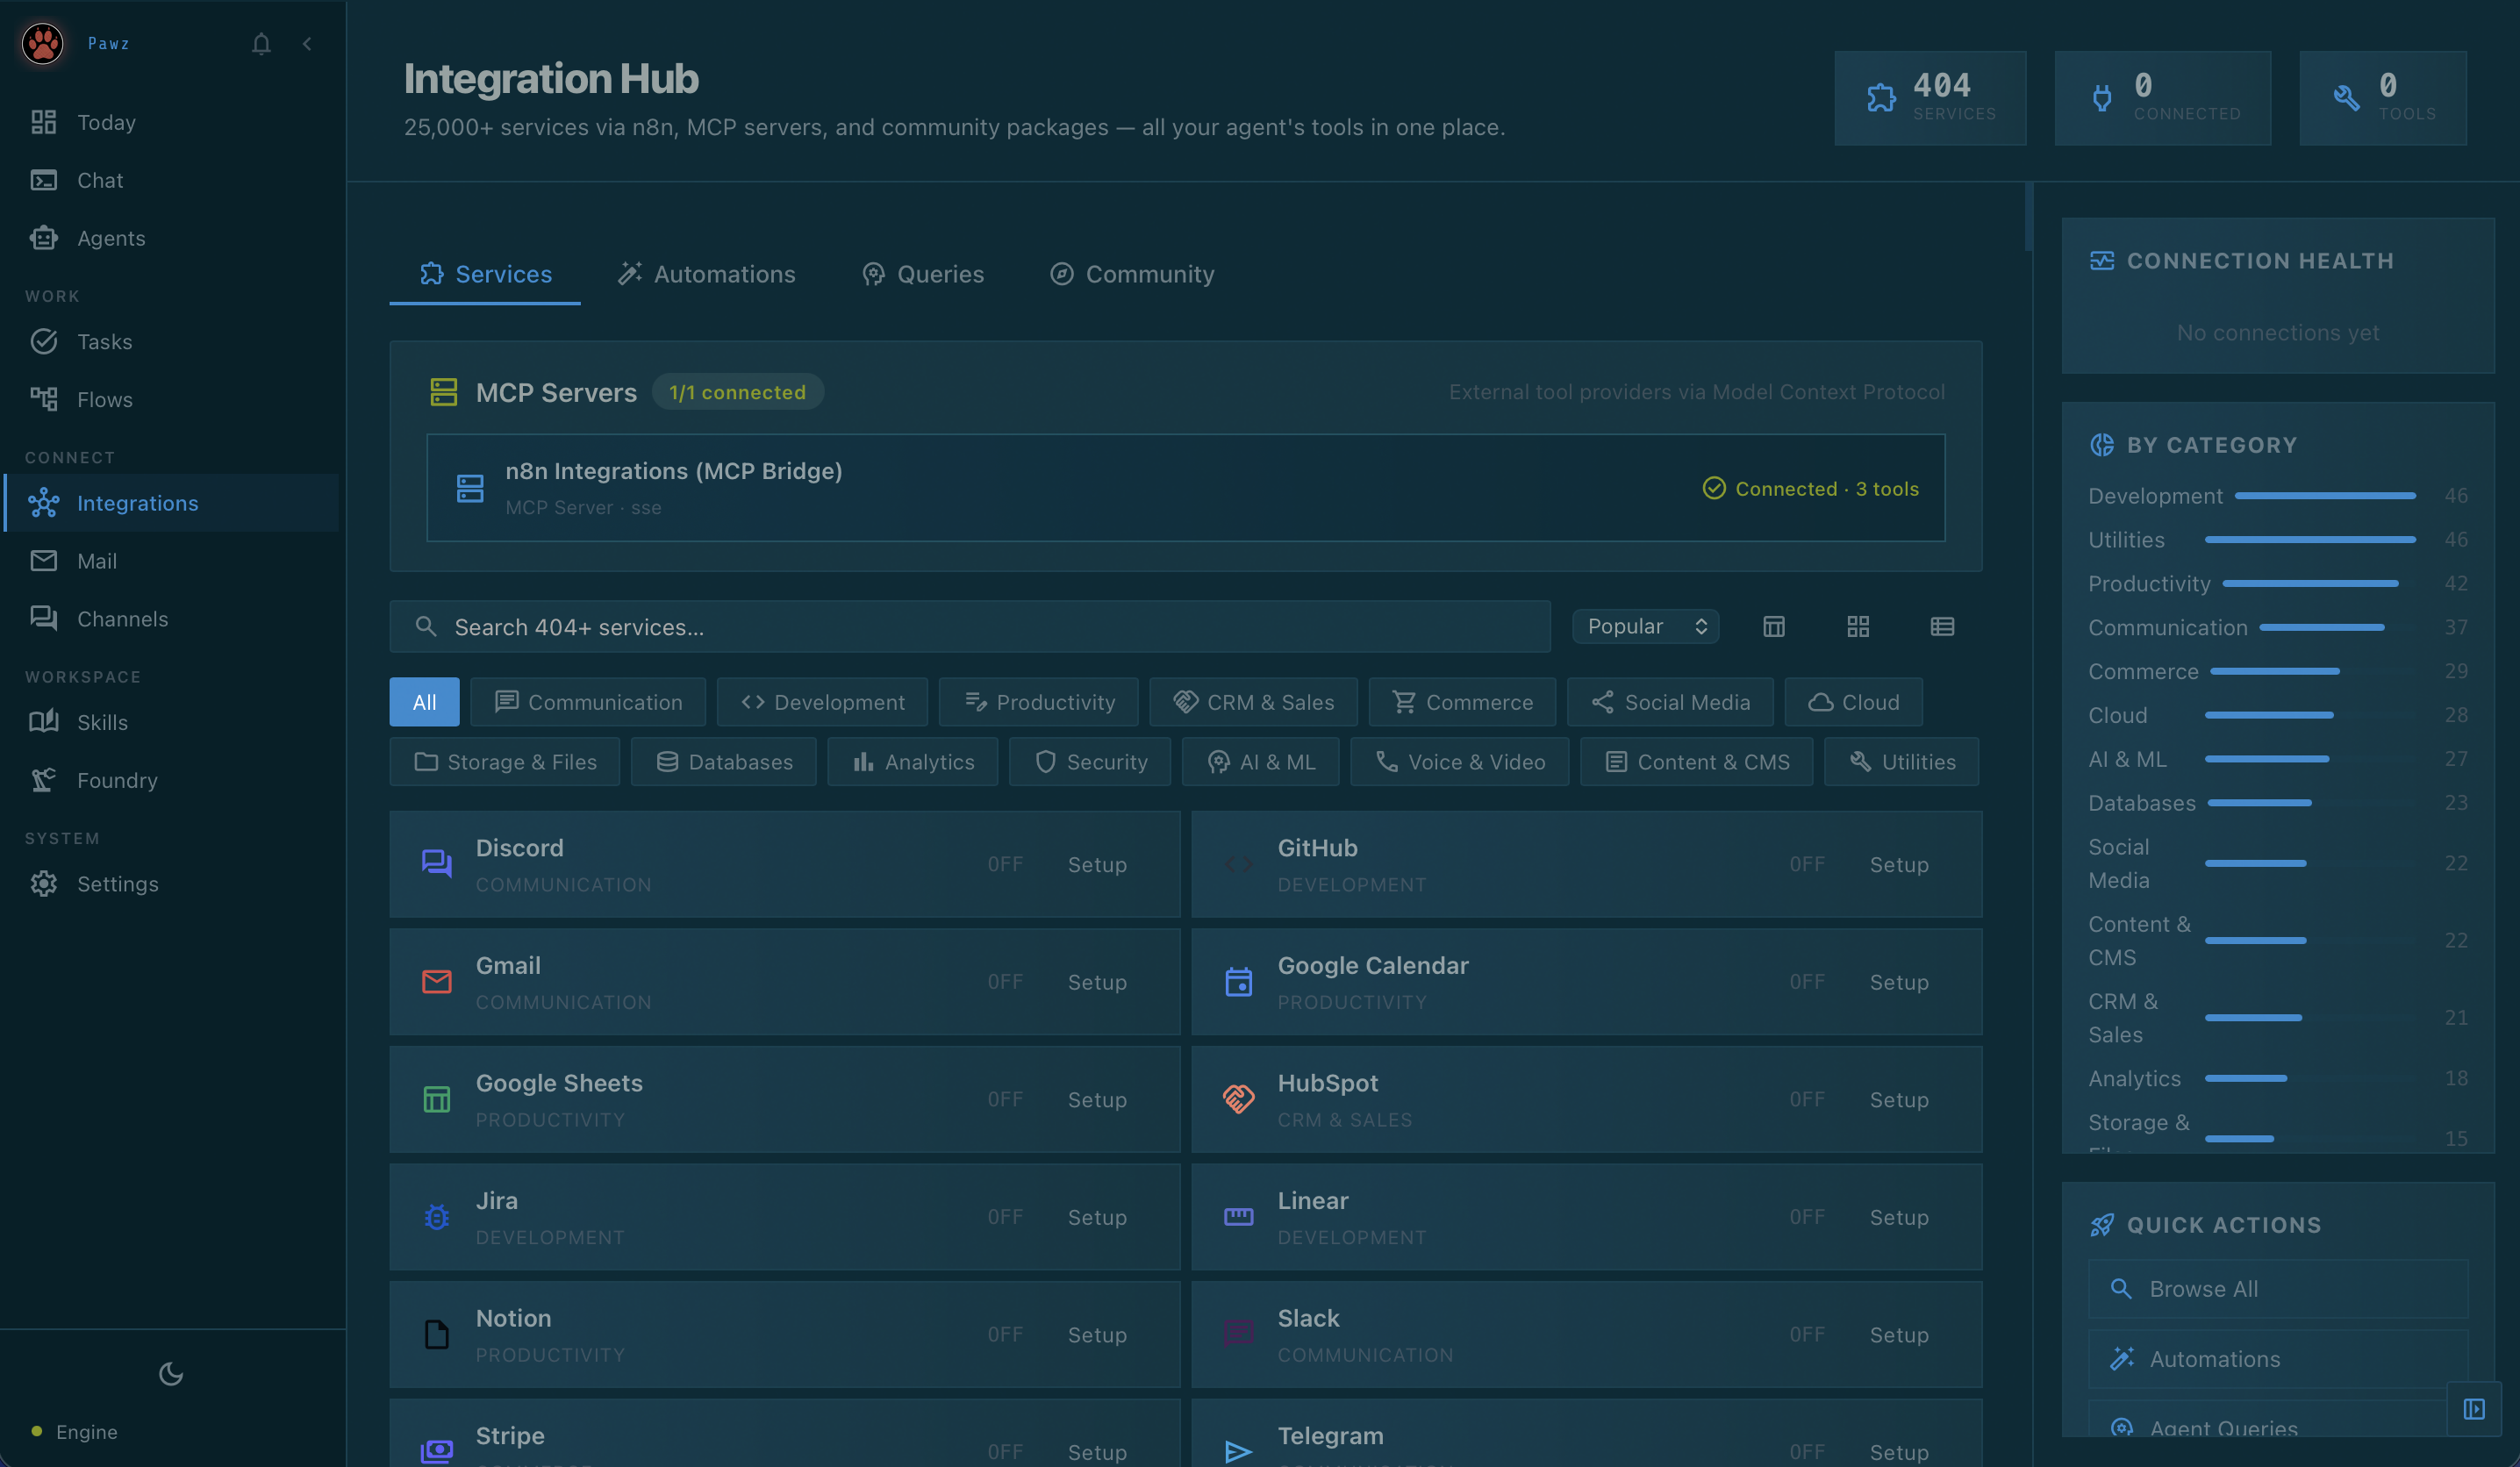Open notifications via the bell icon
2520x1467 pixels.
pyautogui.click(x=261, y=43)
